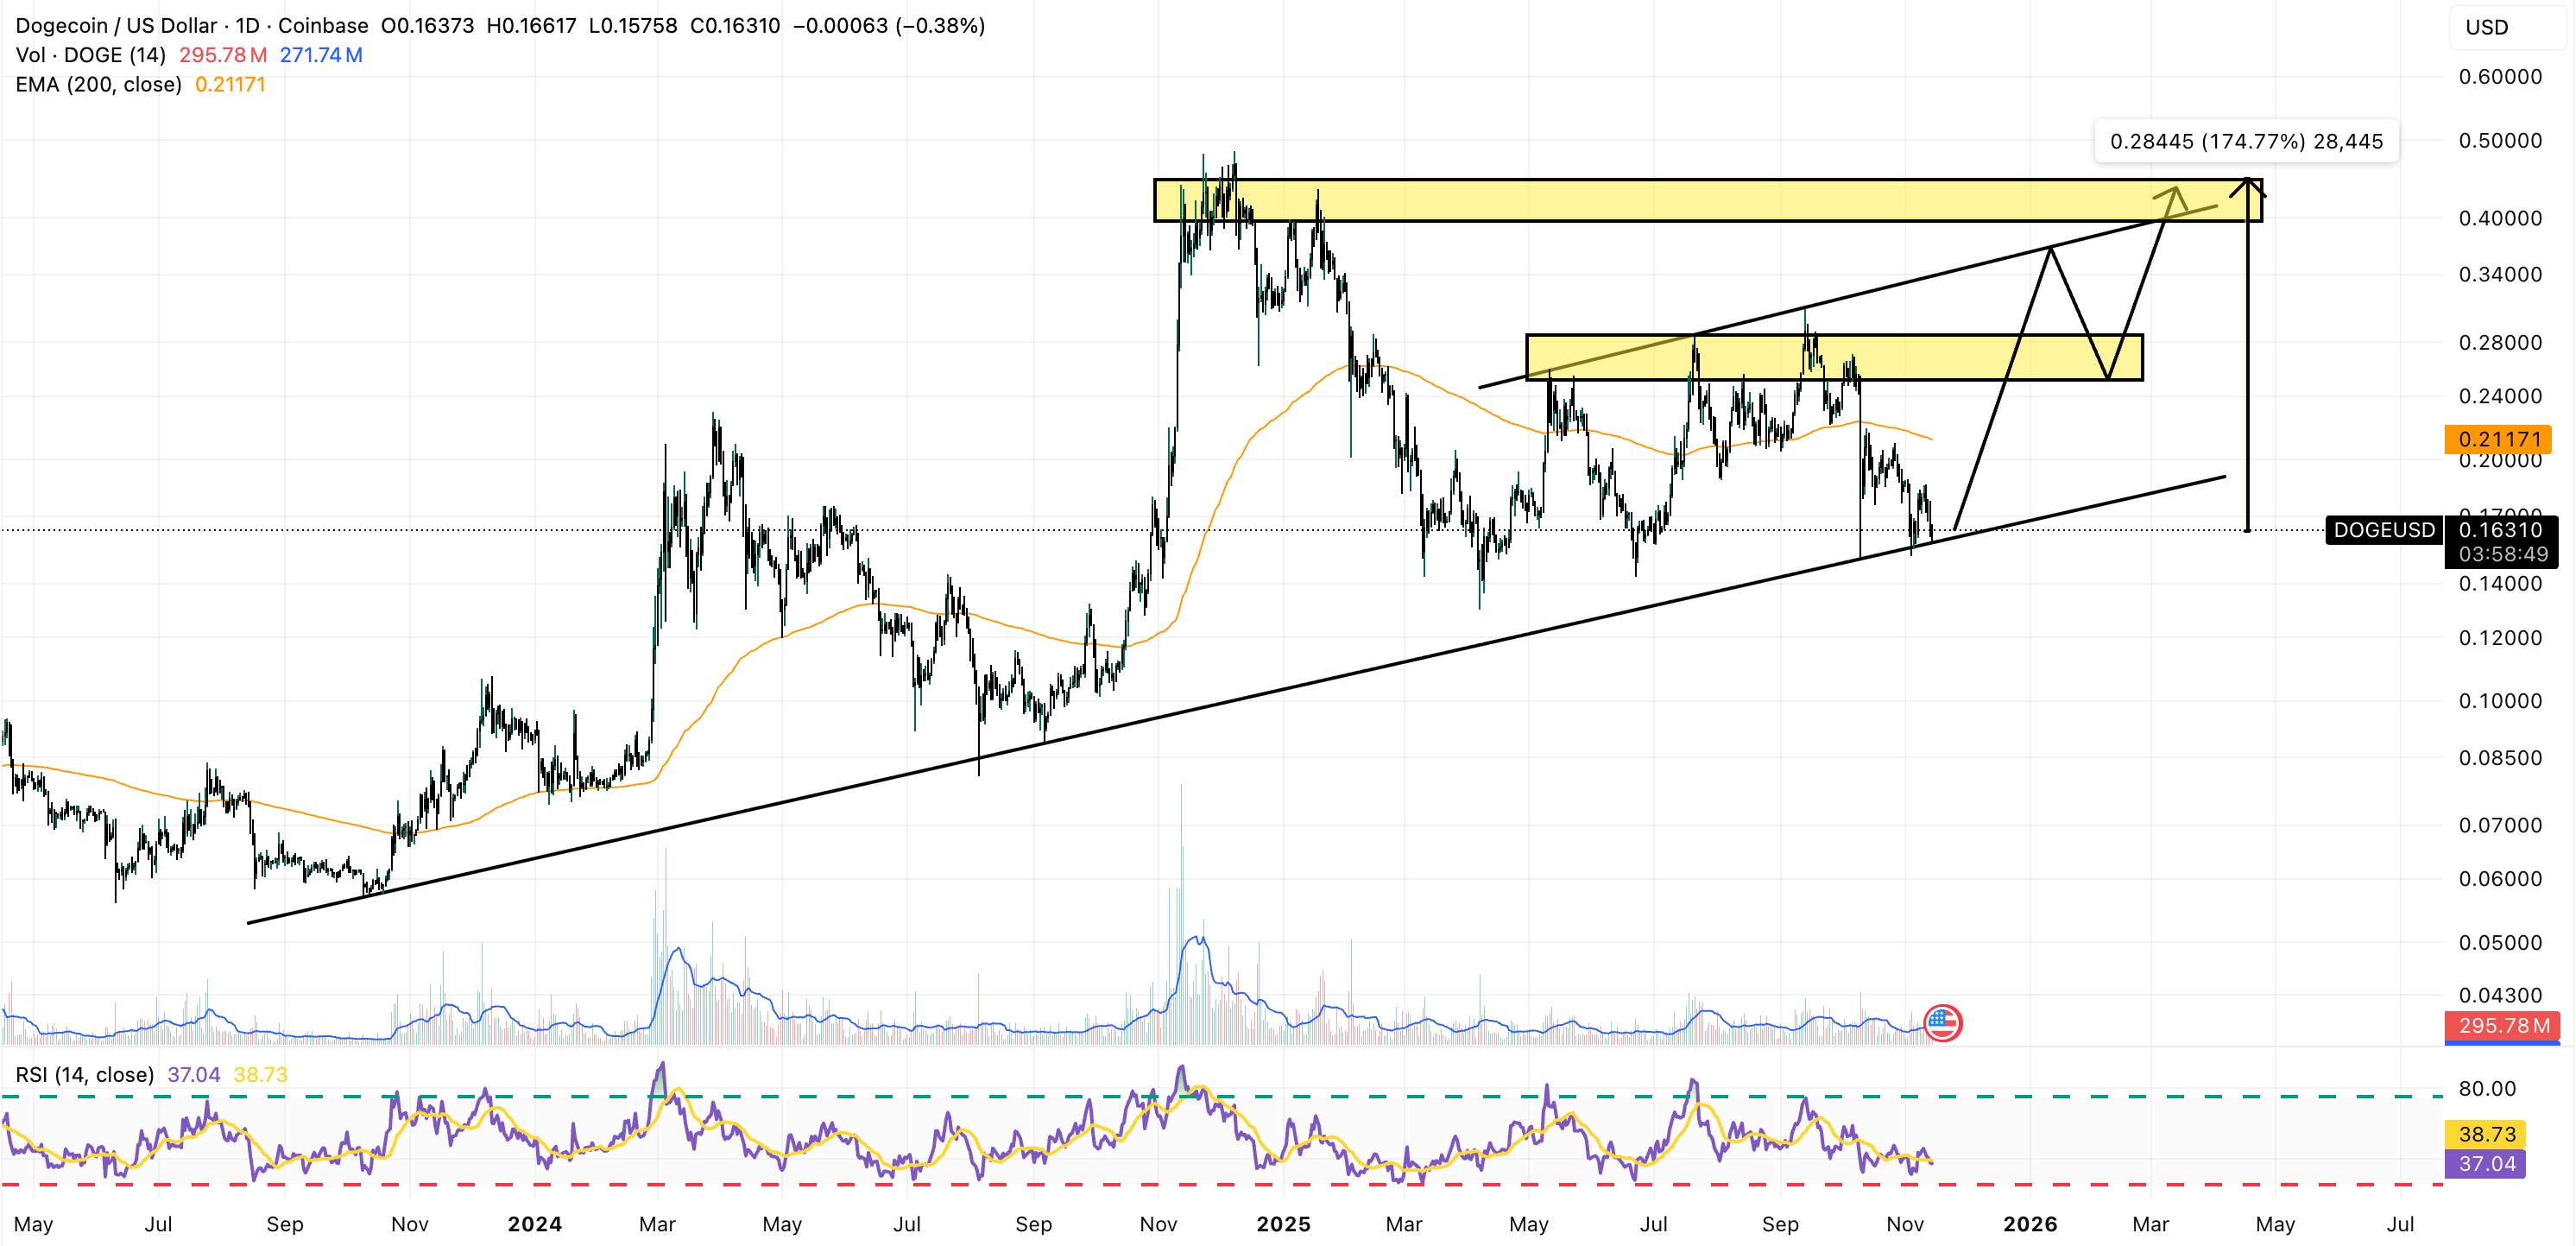
Task: Click the RSI (14, close) indicator legend
Action: tap(84, 1074)
